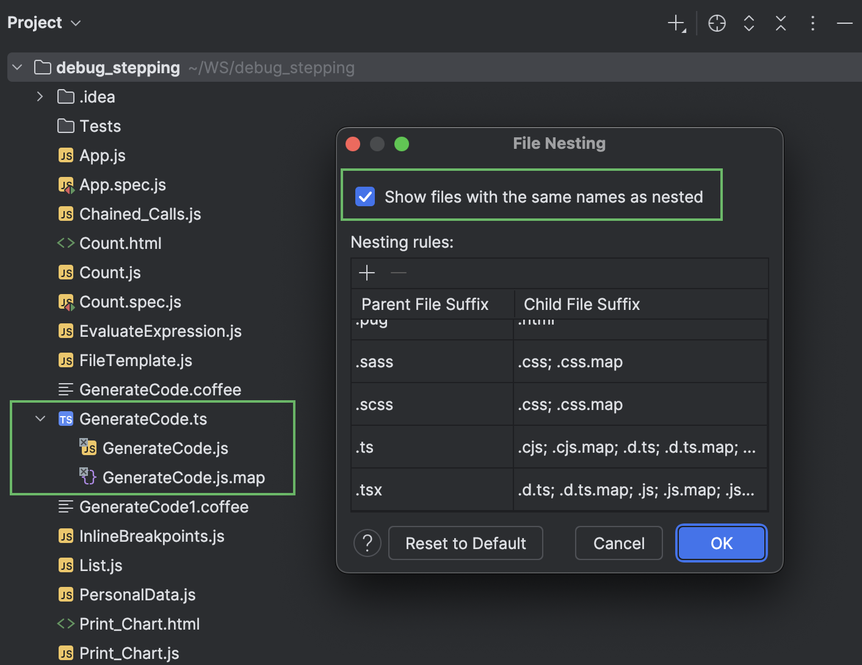This screenshot has height=665, width=862.
Task: Open the Project panel options menu
Action: (813, 24)
